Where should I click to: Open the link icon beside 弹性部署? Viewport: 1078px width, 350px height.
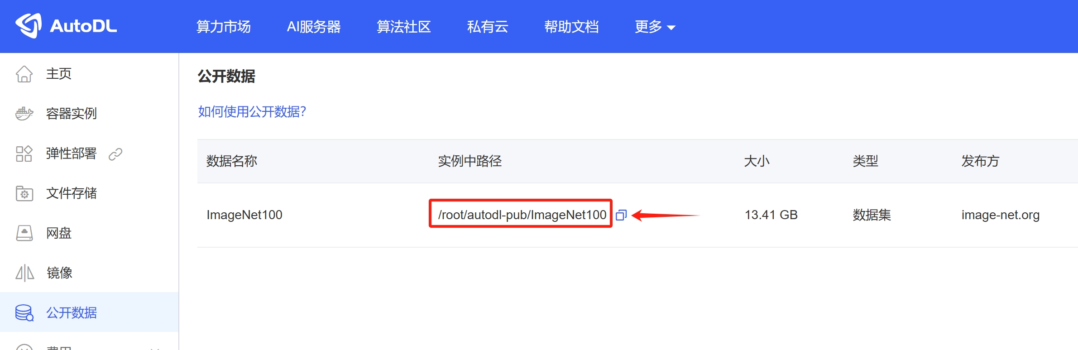click(x=115, y=154)
